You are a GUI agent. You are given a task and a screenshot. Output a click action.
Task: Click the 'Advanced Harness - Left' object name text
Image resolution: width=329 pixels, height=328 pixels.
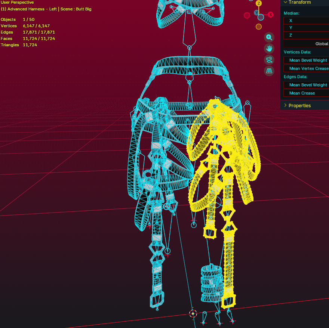pos(32,9)
